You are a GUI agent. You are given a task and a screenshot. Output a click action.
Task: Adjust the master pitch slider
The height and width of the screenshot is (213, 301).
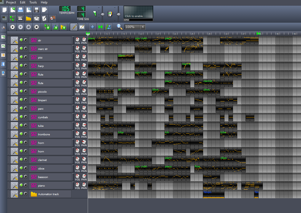point(118,14)
